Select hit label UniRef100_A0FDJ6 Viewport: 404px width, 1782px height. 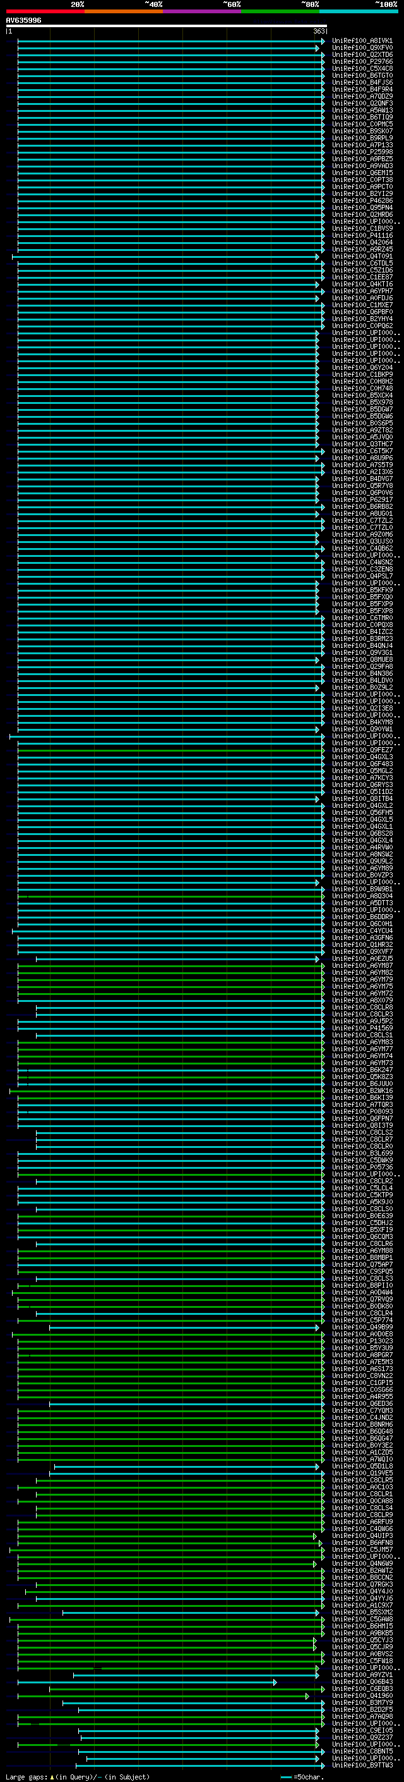pyautogui.click(x=362, y=298)
